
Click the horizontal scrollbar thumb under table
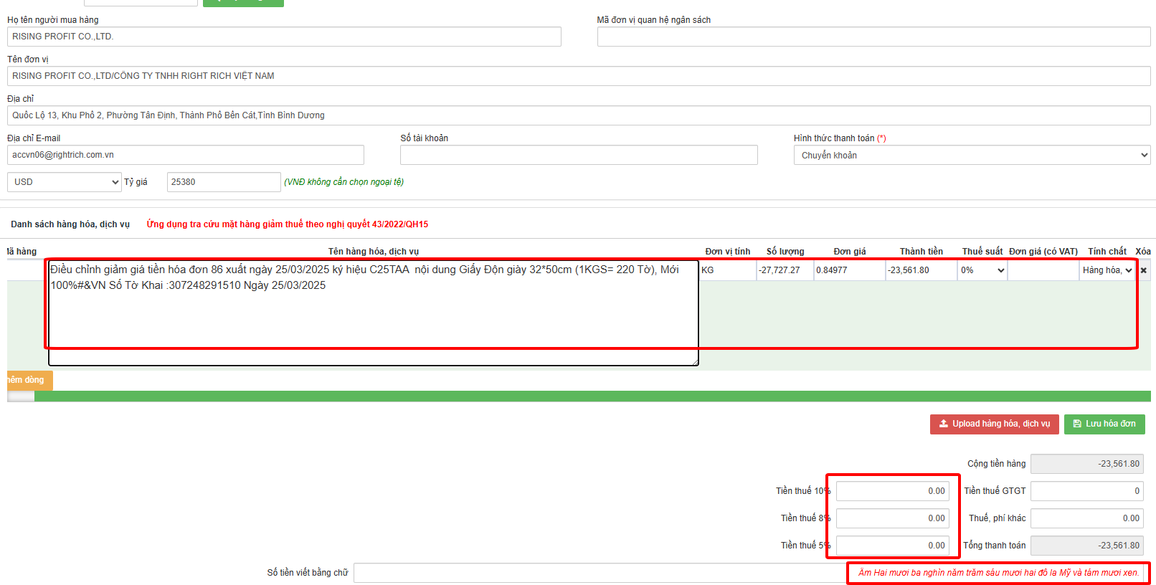click(x=21, y=396)
